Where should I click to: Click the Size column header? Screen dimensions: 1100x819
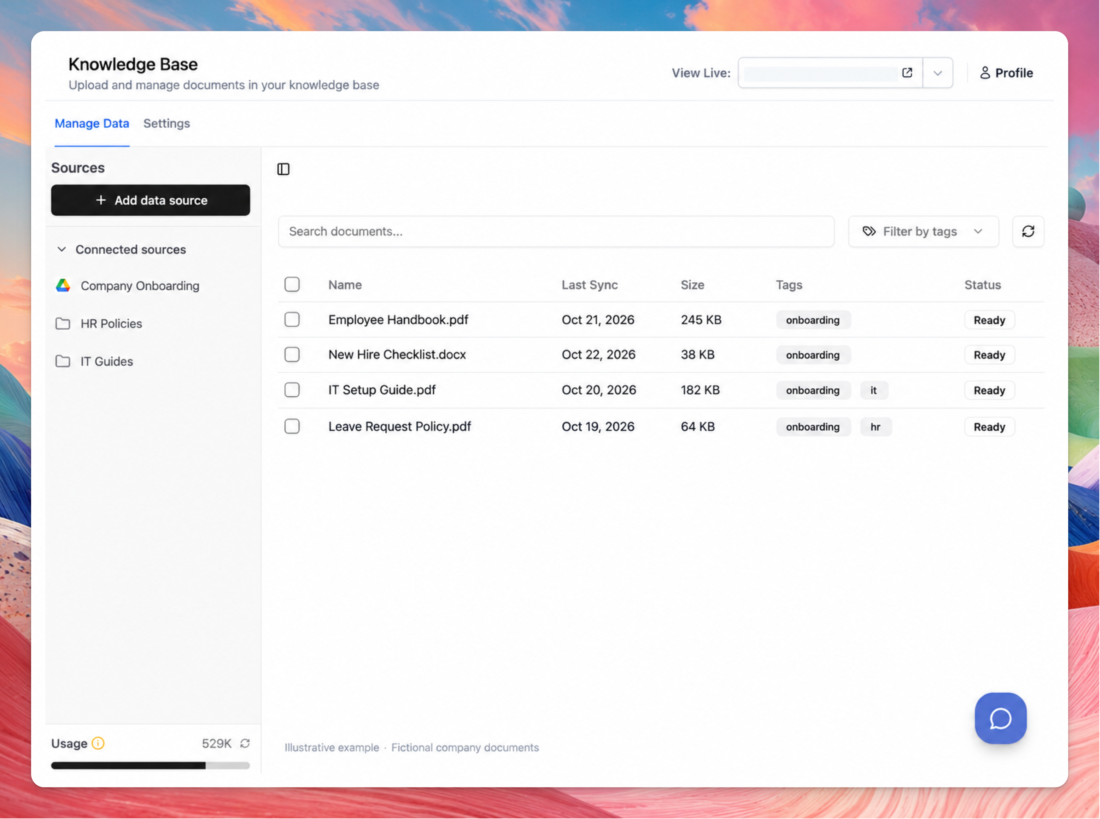[692, 285]
